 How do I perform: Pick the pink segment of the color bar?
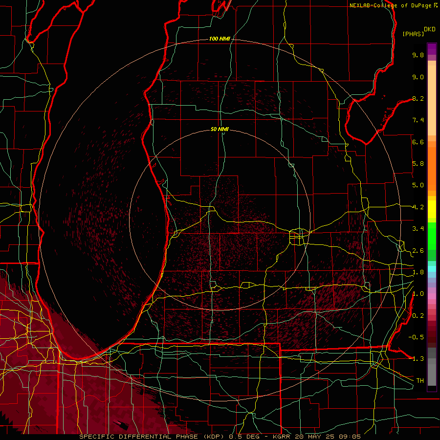tap(432, 296)
